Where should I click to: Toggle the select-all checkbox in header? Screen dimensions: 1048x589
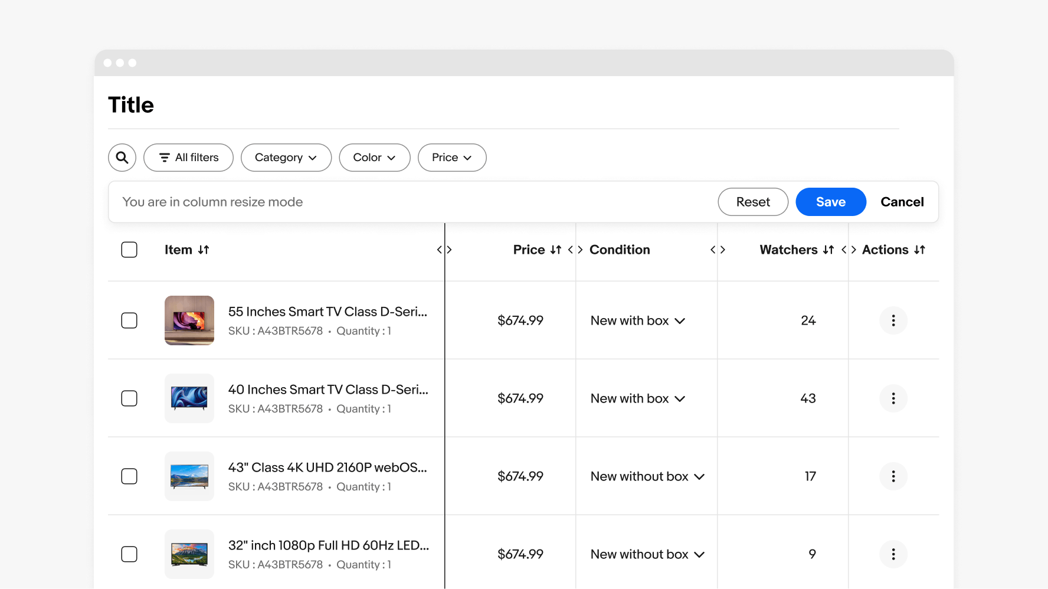pyautogui.click(x=129, y=250)
